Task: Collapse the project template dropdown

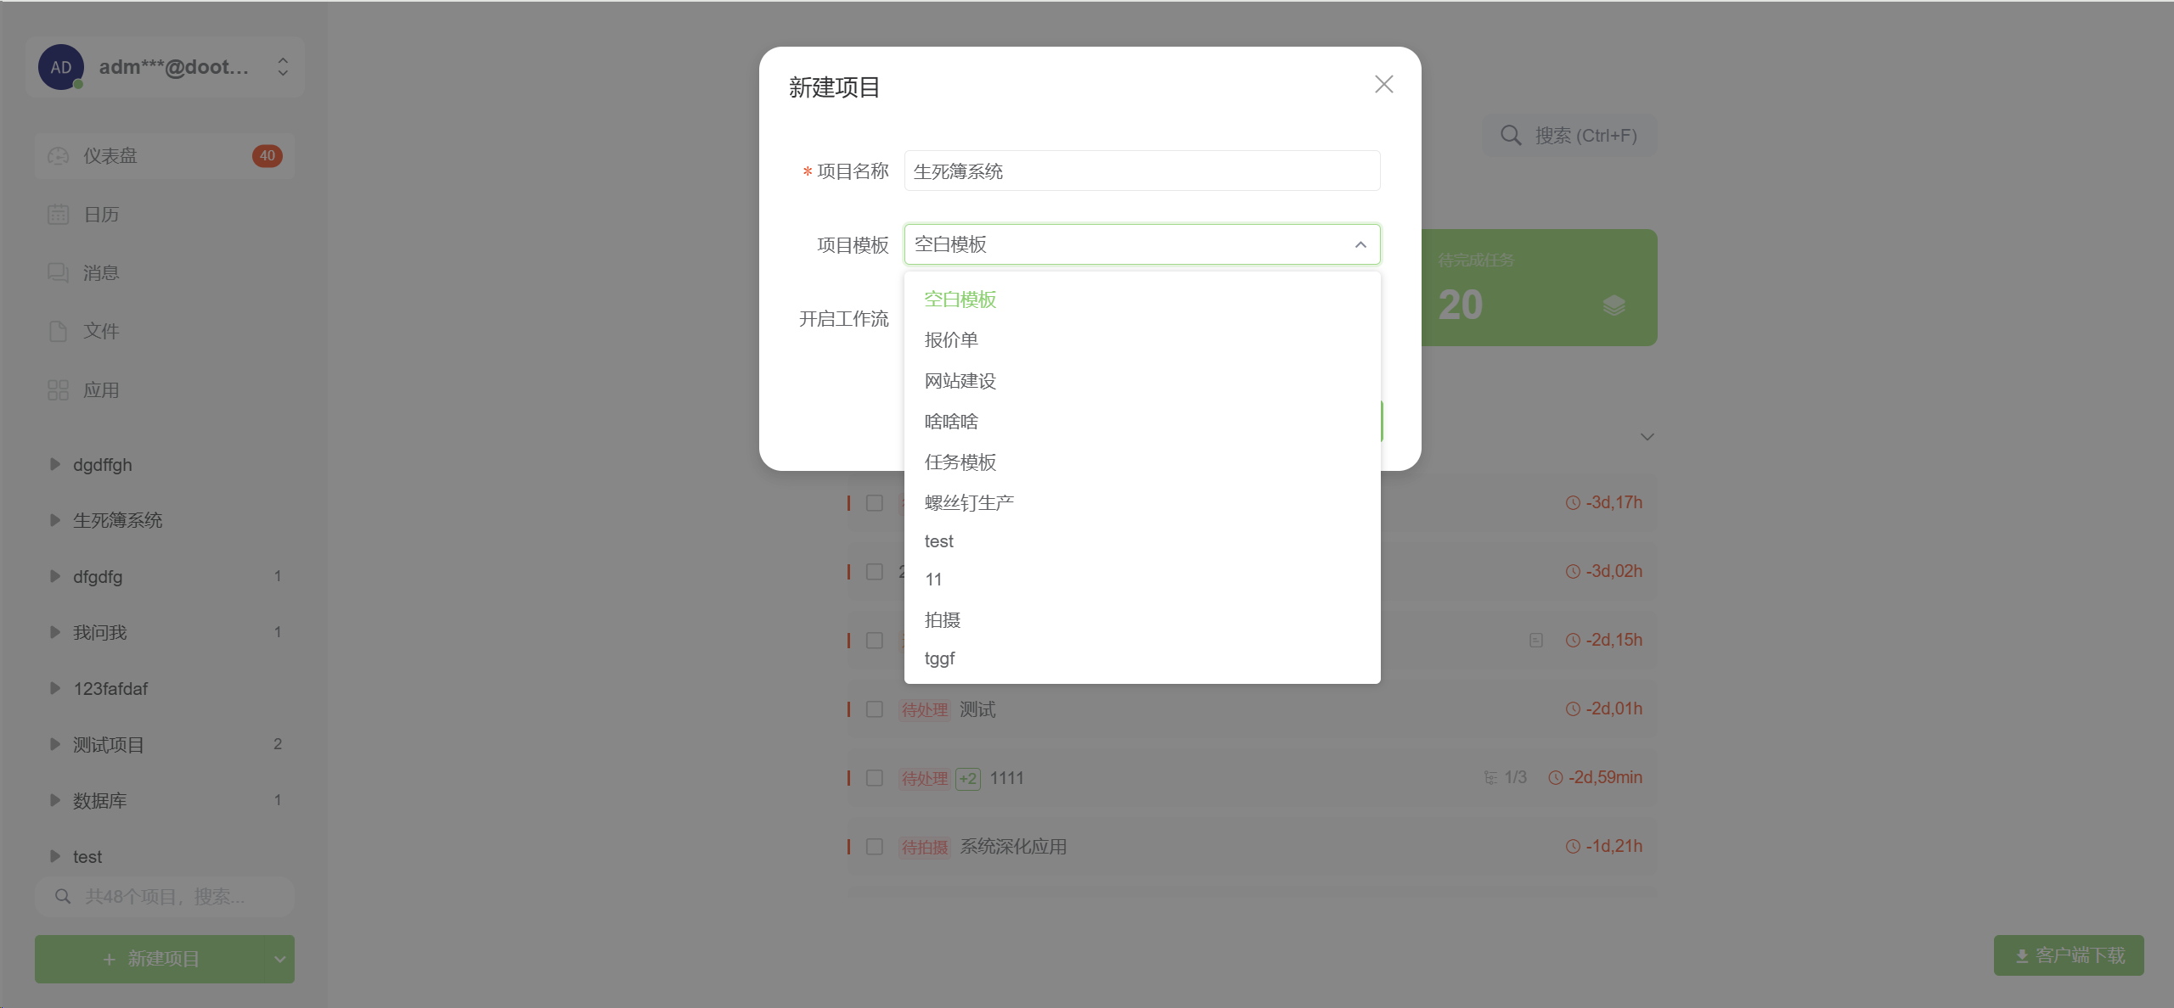Action: (1360, 244)
